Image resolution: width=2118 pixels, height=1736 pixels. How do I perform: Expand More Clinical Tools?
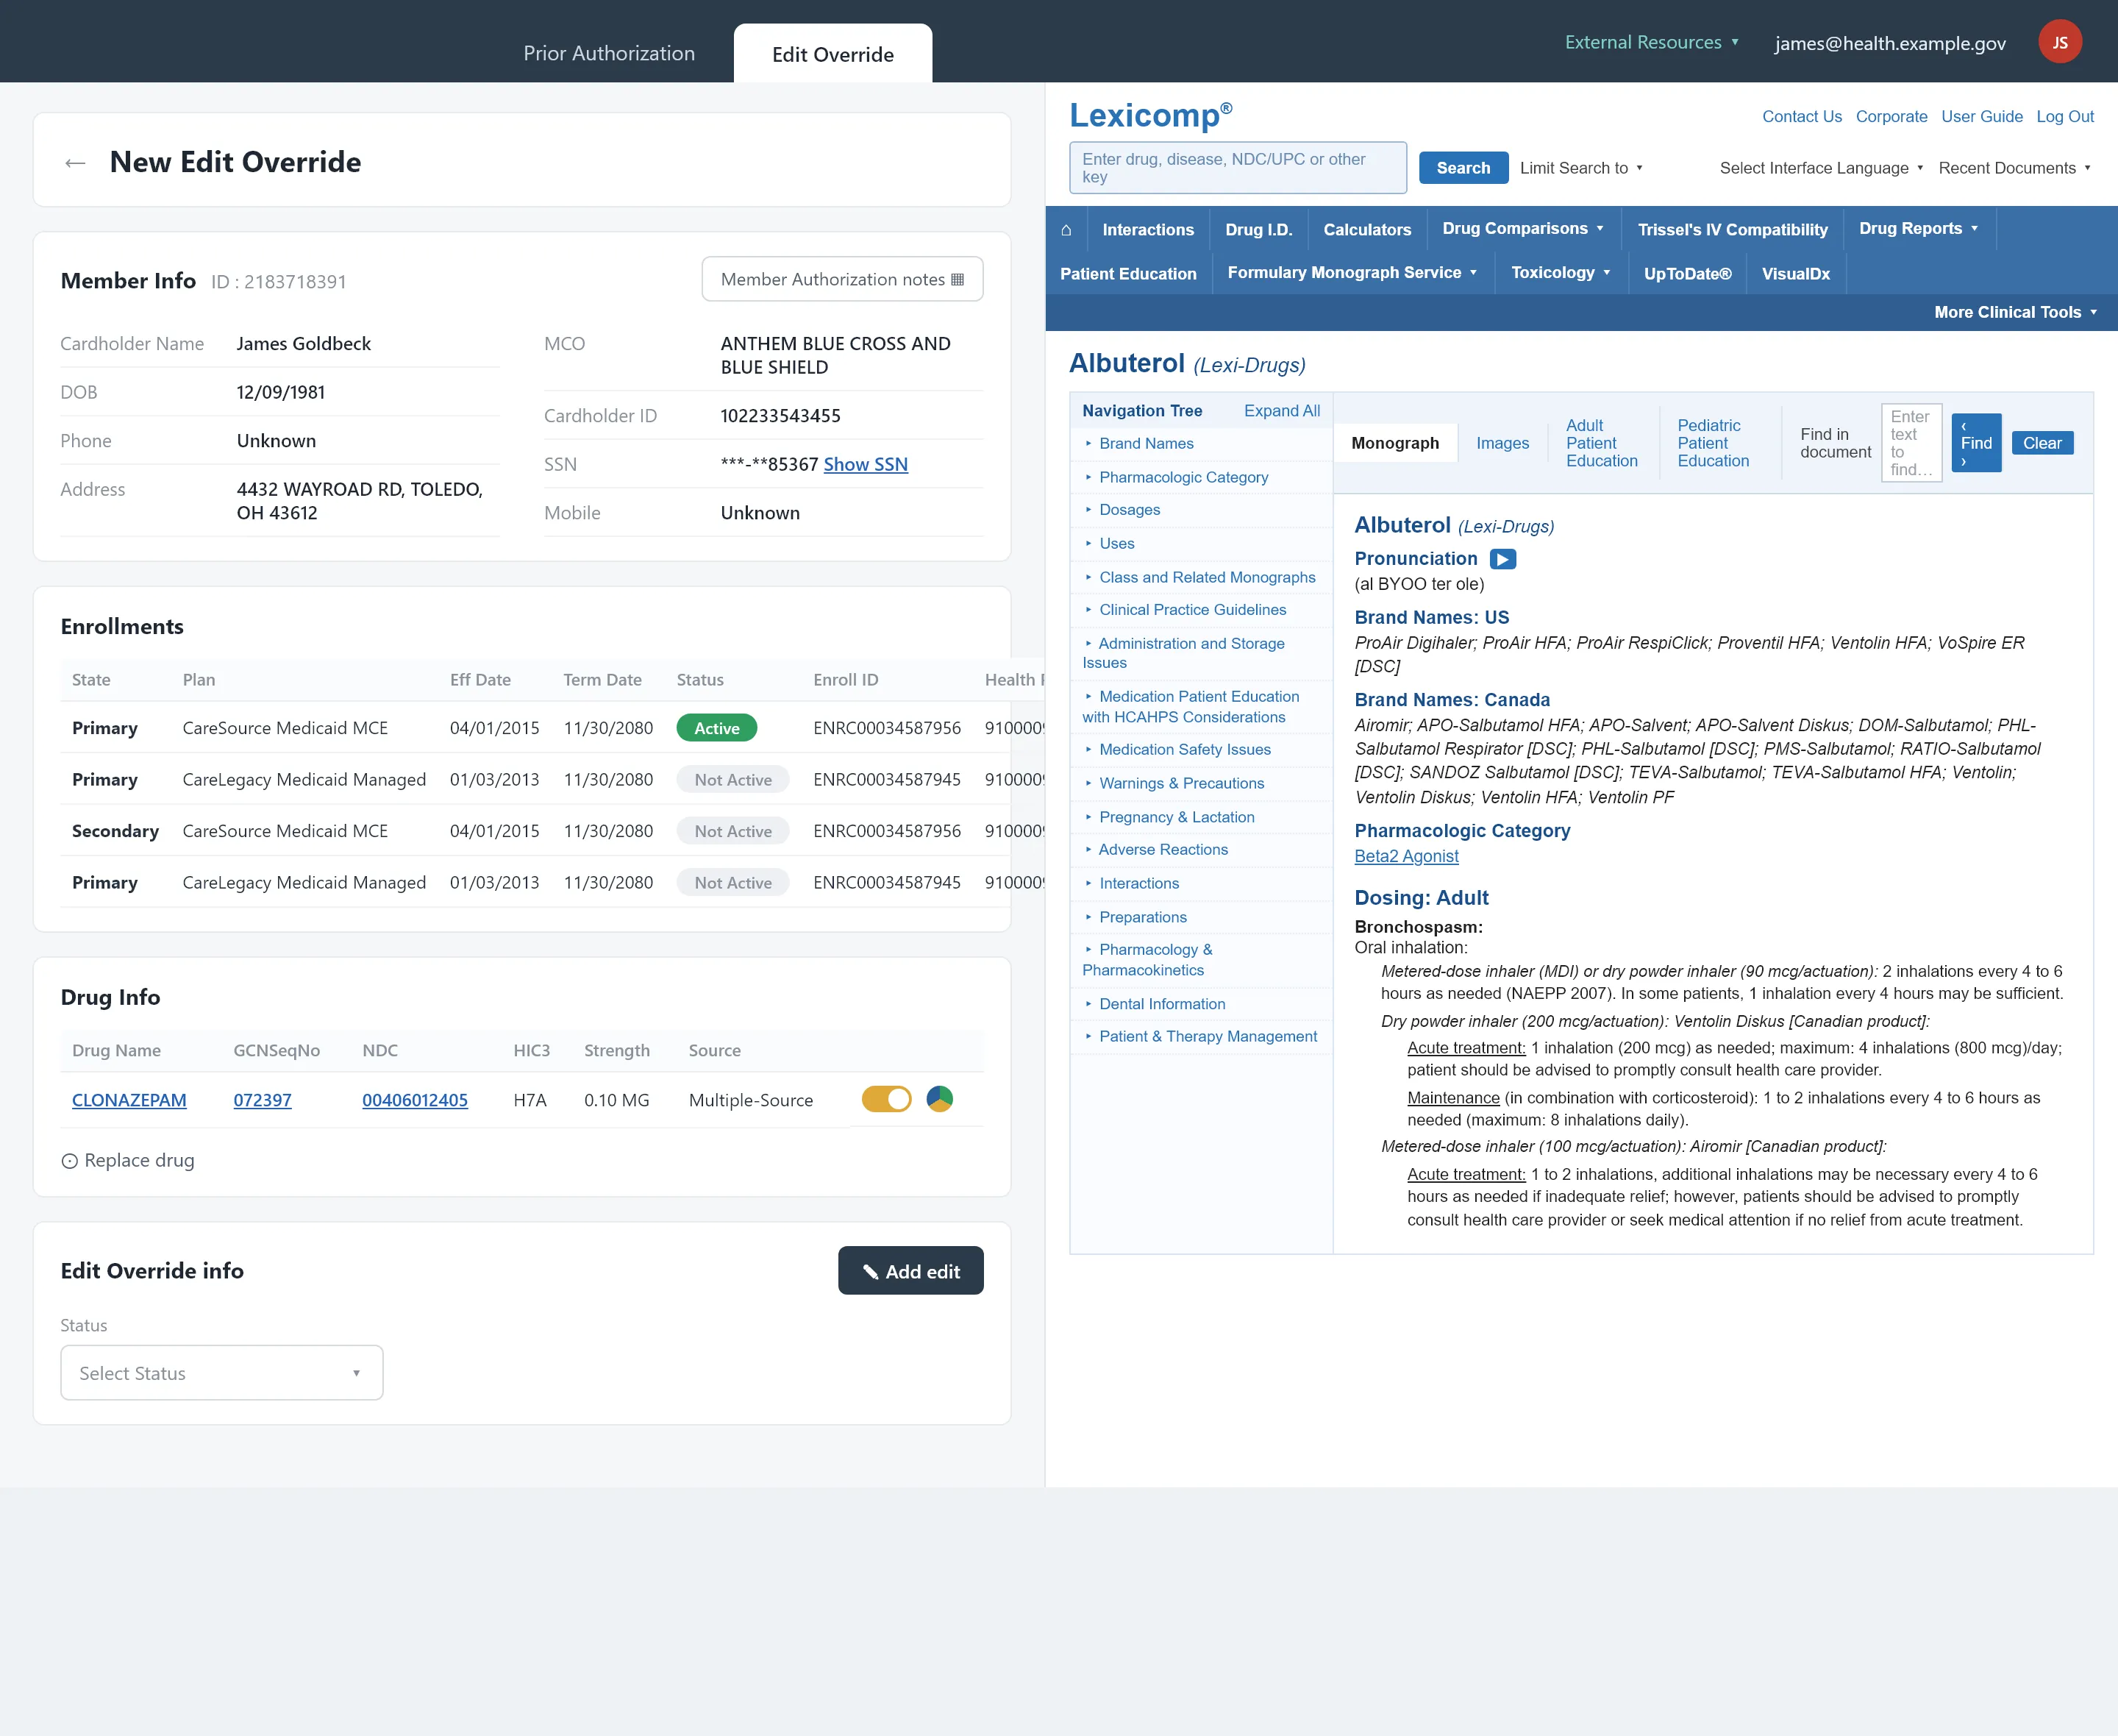tap(2015, 312)
